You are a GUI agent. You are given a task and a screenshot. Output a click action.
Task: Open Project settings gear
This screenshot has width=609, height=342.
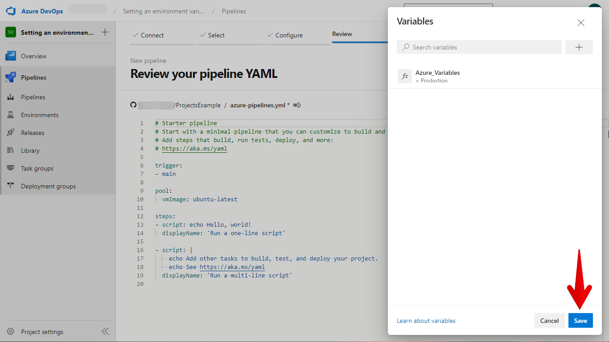click(x=36, y=332)
